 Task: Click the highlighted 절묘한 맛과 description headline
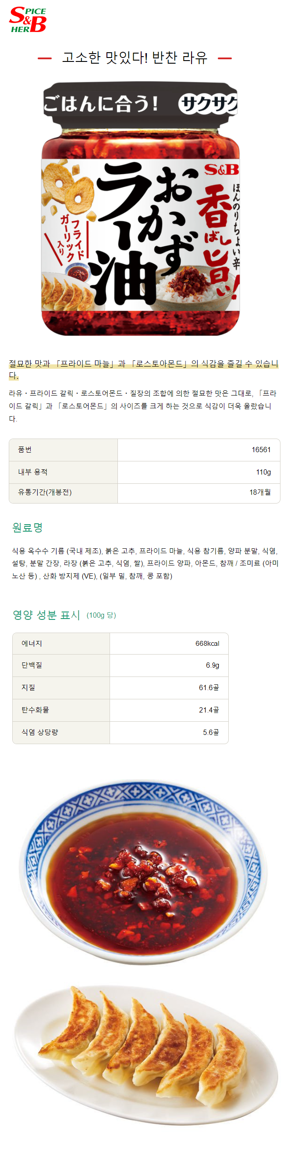click(144, 369)
